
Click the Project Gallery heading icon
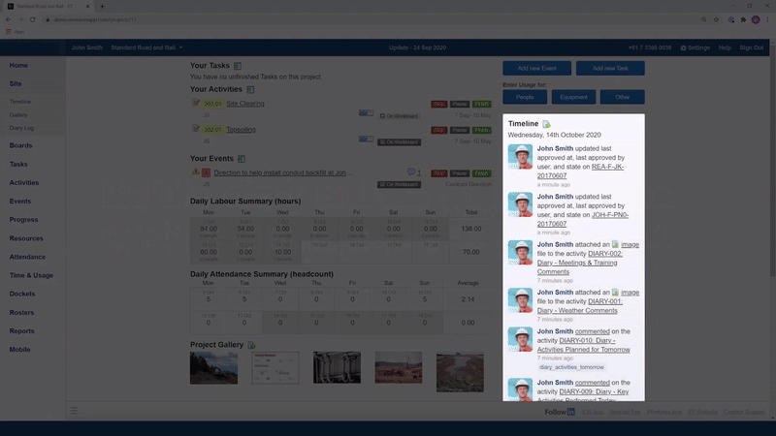250,345
